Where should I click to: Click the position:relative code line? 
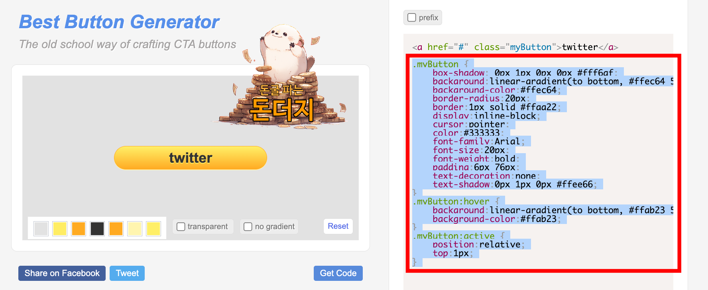coord(478,245)
